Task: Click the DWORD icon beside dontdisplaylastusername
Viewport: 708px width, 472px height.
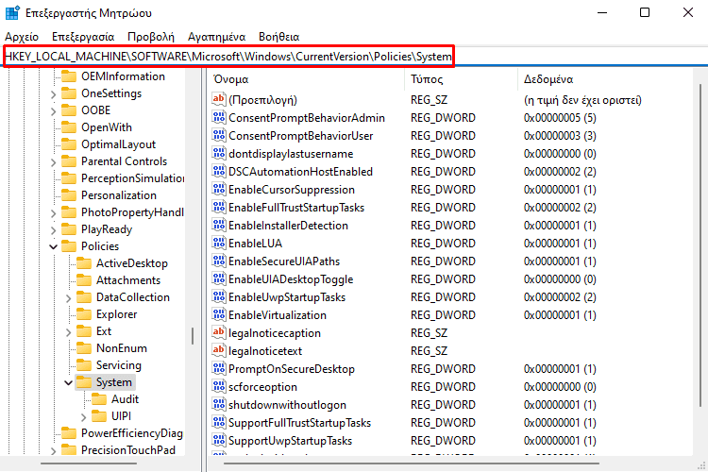Action: [219, 154]
